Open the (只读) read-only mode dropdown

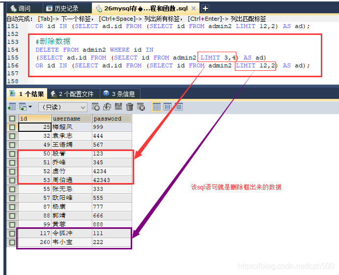pyautogui.click(x=63, y=107)
